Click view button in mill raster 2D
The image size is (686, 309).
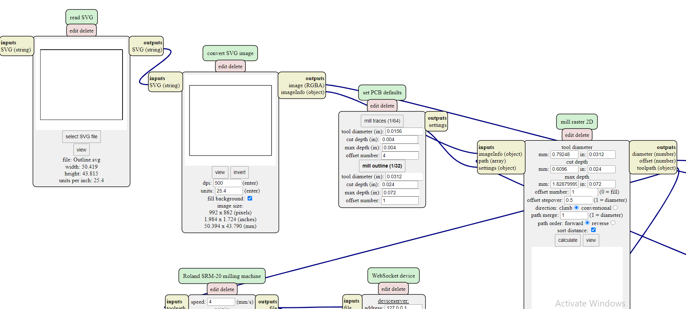click(x=591, y=240)
